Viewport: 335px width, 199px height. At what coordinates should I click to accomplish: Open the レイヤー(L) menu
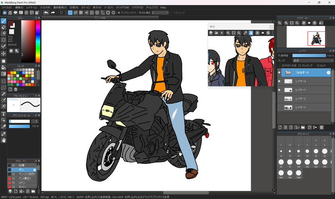coord(31,7)
